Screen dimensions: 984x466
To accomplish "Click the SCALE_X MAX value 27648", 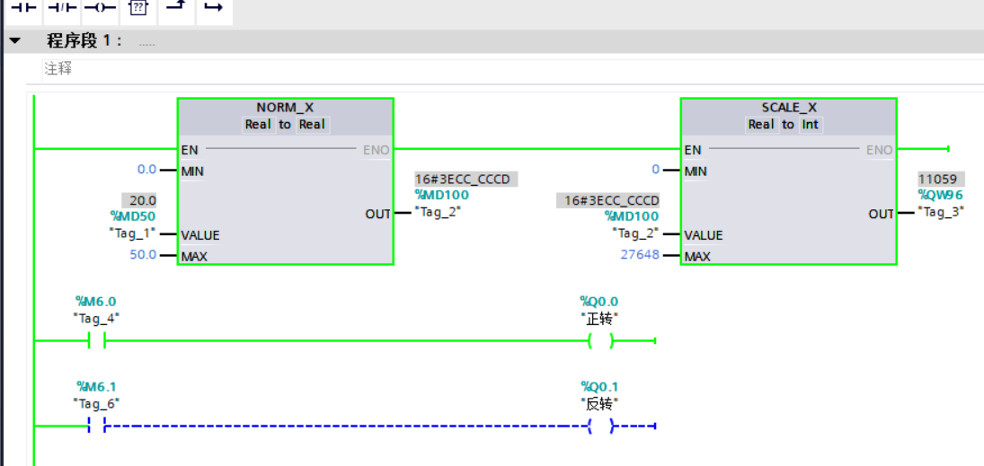I will point(640,255).
